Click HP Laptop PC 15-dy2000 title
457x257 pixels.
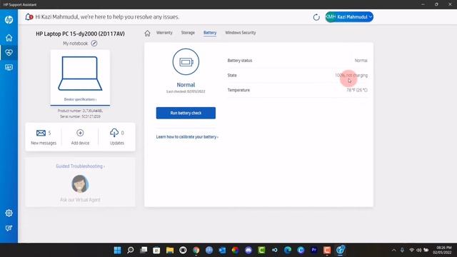tap(80, 34)
